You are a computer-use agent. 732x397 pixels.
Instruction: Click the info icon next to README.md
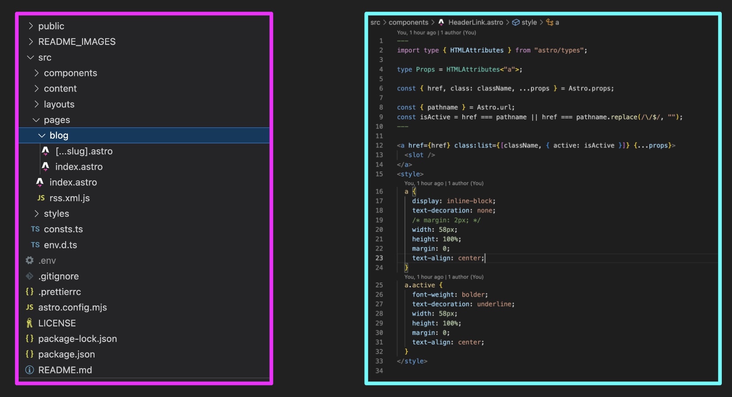coord(30,370)
